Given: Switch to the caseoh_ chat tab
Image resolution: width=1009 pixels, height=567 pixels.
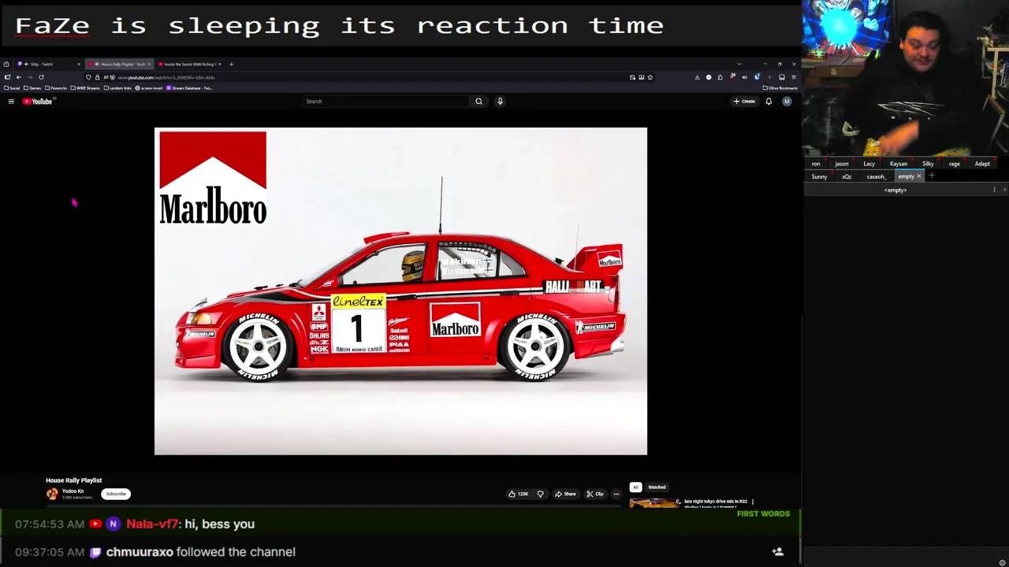Looking at the screenshot, I should click(x=877, y=176).
